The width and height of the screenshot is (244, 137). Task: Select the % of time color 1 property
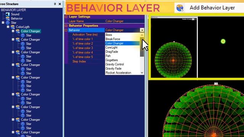(x=82, y=39)
